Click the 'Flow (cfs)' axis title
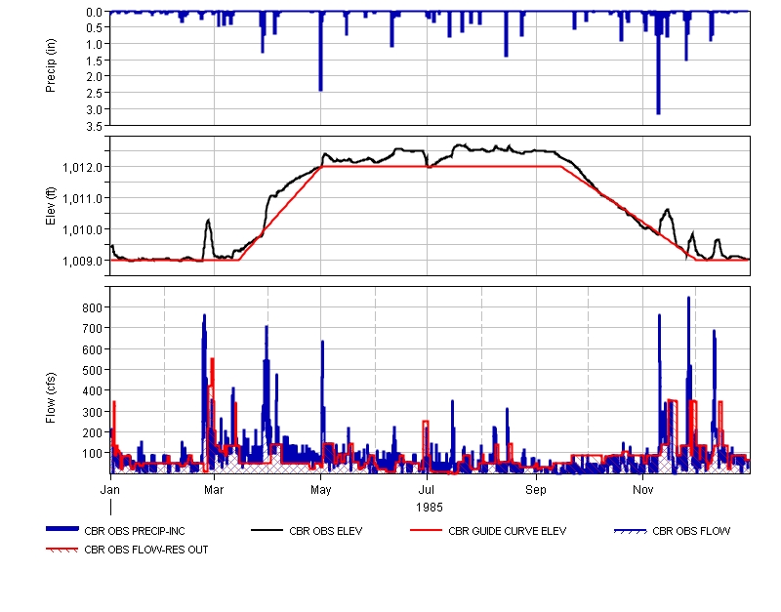 [x=51, y=398]
